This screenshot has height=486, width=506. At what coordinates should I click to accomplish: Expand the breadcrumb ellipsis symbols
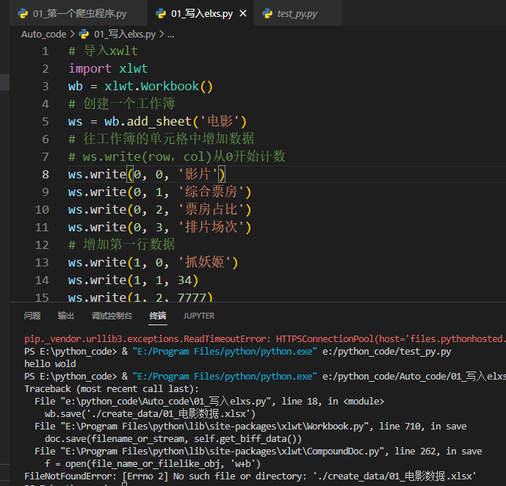click(170, 35)
